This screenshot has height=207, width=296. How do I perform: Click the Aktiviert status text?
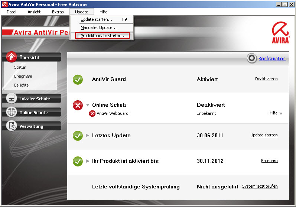coord(207,79)
